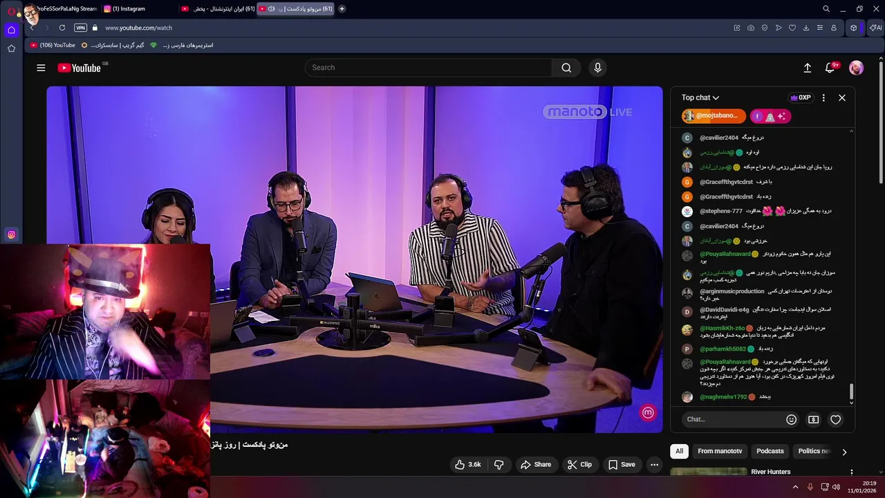This screenshot has width=885, height=498.
Task: Open the Flow send arrow icon
Action: pyautogui.click(x=779, y=28)
